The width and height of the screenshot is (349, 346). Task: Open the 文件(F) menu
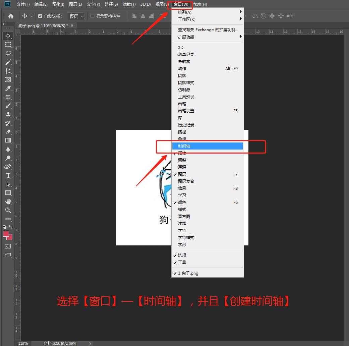tap(23, 4)
